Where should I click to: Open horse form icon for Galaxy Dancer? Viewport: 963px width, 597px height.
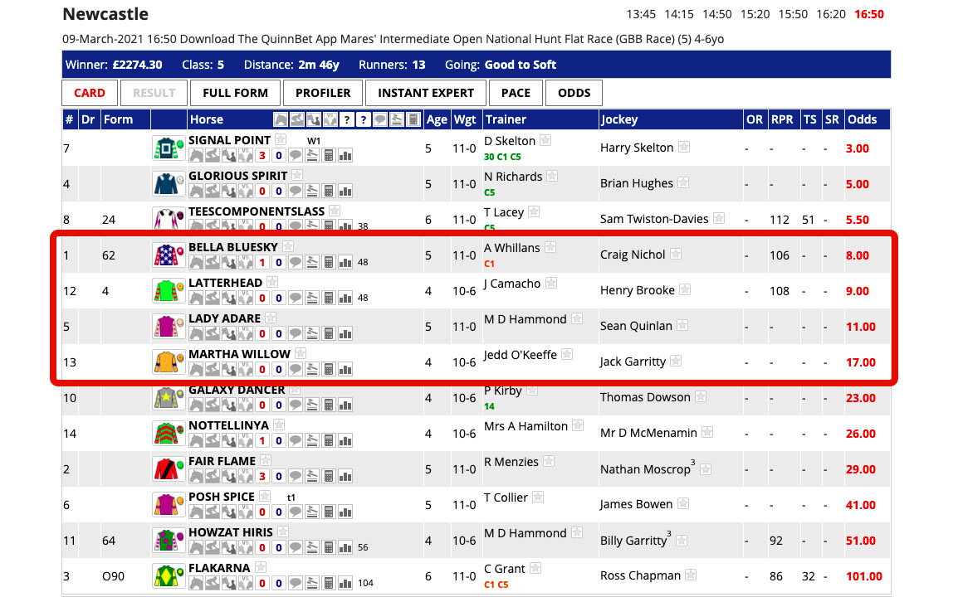(196, 405)
